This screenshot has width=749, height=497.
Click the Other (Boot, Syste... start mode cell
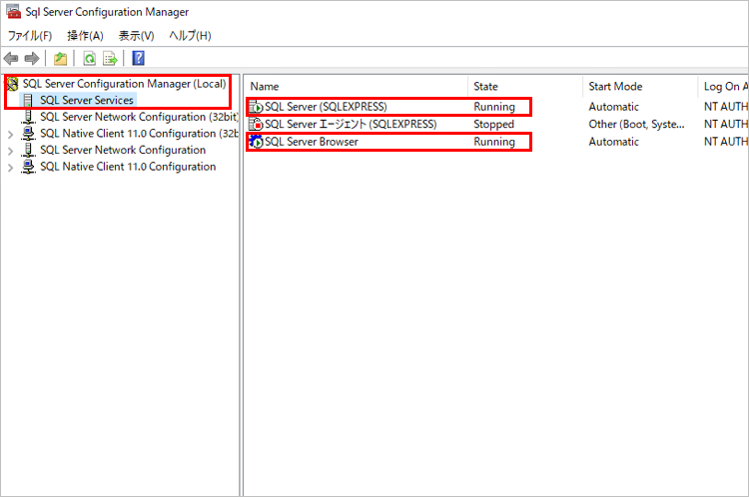636,124
